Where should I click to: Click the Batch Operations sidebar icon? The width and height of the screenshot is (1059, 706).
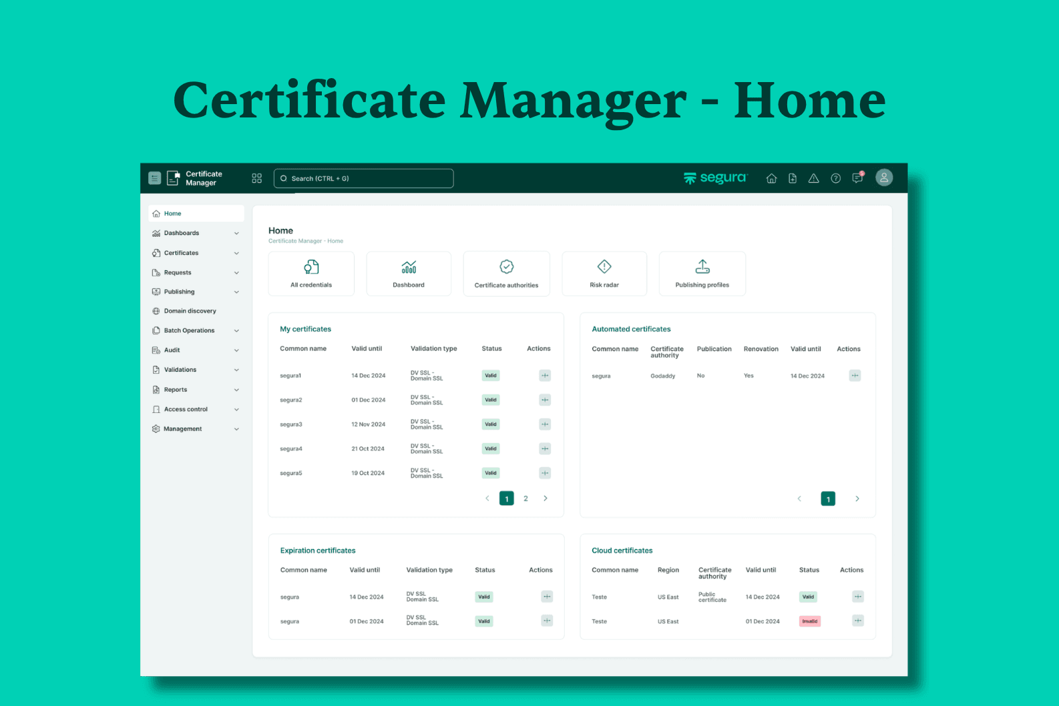[x=156, y=330]
